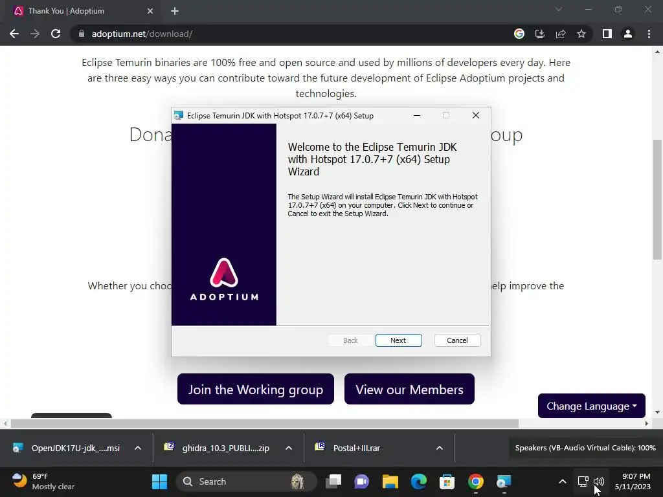Launch the Chat app from the taskbar
663x497 pixels.
point(361,481)
